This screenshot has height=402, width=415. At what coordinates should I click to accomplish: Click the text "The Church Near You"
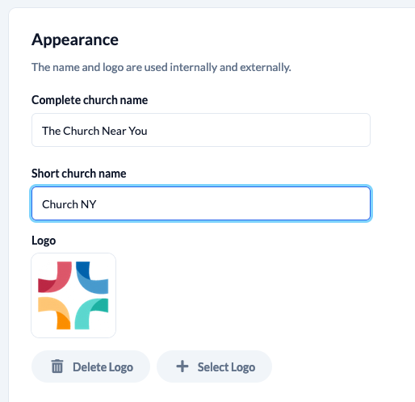pyautogui.click(x=94, y=131)
